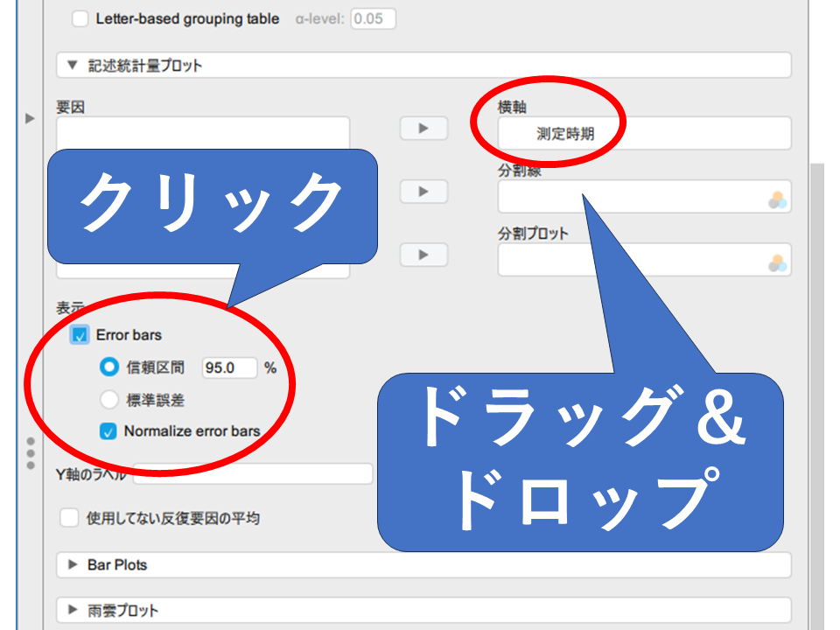This screenshot has width=840, height=630.
Task: Disable Normalize error bars option
Action: (108, 431)
